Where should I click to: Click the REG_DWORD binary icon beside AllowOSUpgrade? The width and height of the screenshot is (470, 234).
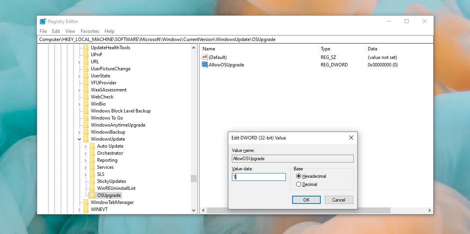[x=204, y=65]
